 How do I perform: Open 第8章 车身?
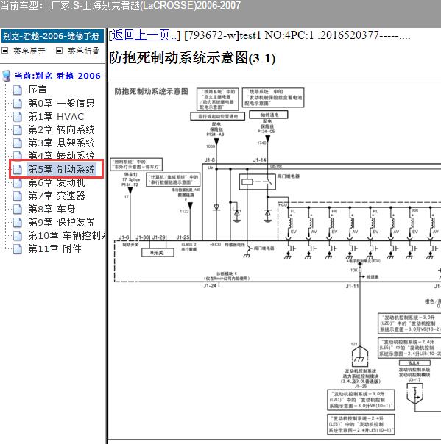52,210
